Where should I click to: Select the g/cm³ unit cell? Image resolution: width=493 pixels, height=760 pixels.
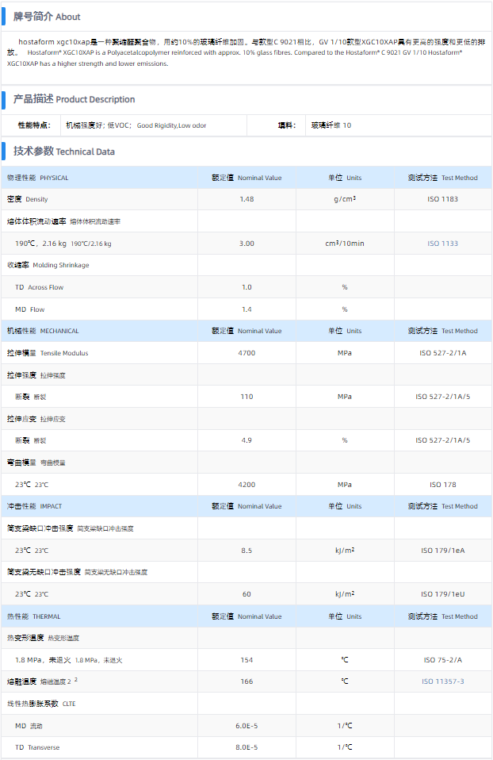(345, 199)
